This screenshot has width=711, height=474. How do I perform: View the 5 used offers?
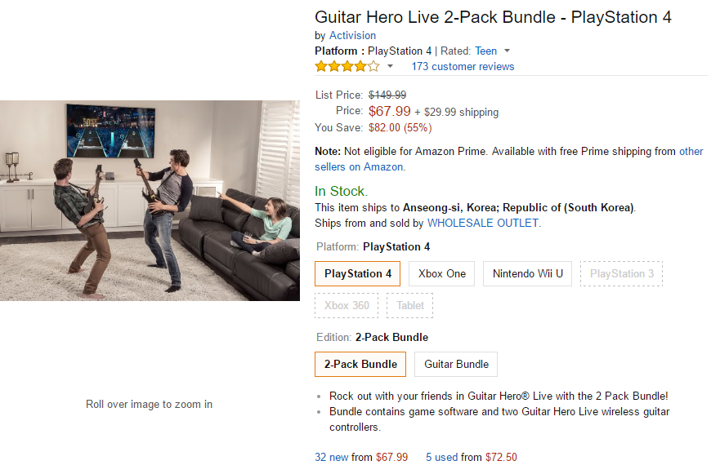pos(441,457)
